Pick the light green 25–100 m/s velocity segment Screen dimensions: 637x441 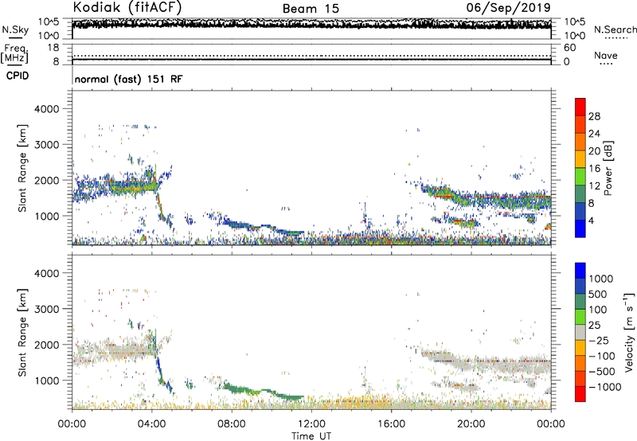coord(580,317)
